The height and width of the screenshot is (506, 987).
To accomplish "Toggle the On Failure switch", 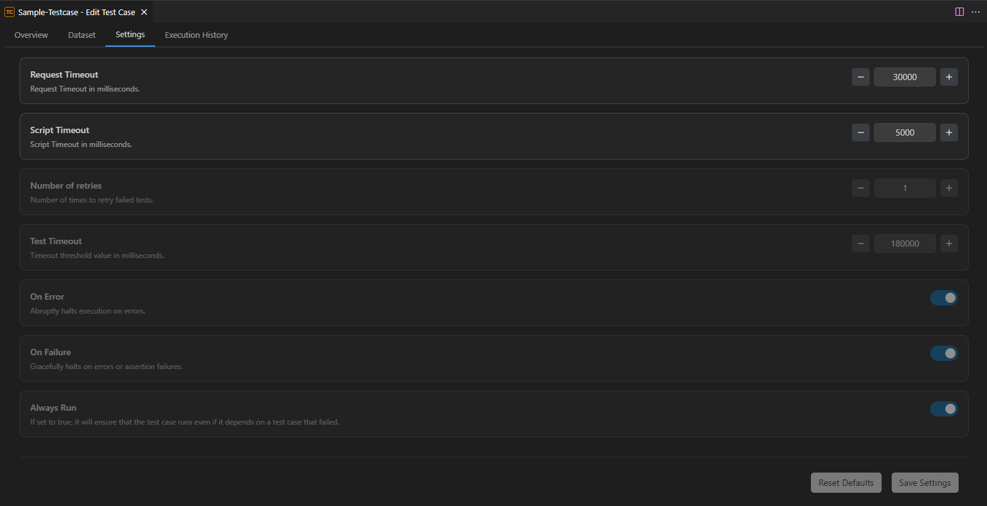I will pyautogui.click(x=943, y=353).
